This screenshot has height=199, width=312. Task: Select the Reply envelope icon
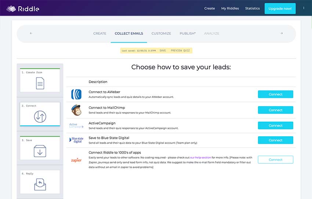pos(40,184)
